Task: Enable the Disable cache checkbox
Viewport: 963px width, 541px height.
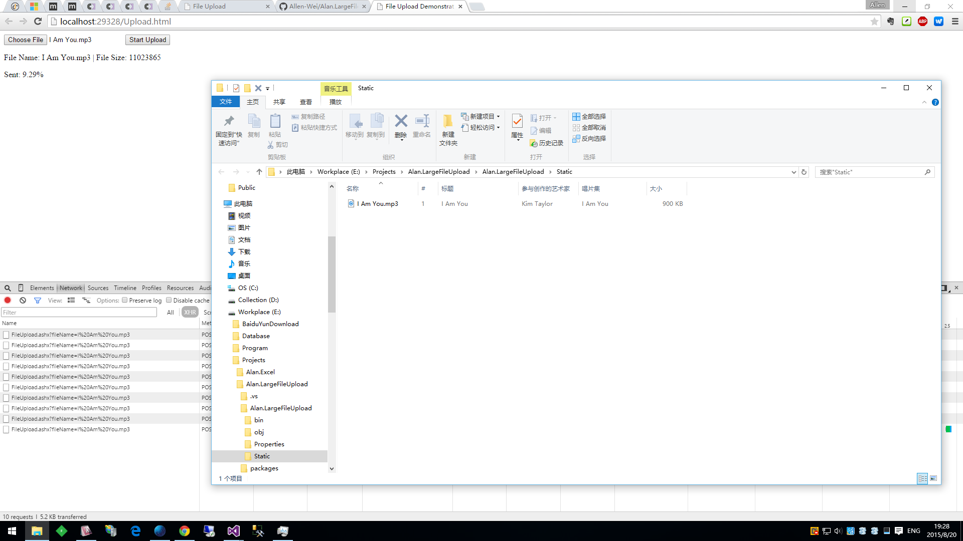Action: point(169,300)
